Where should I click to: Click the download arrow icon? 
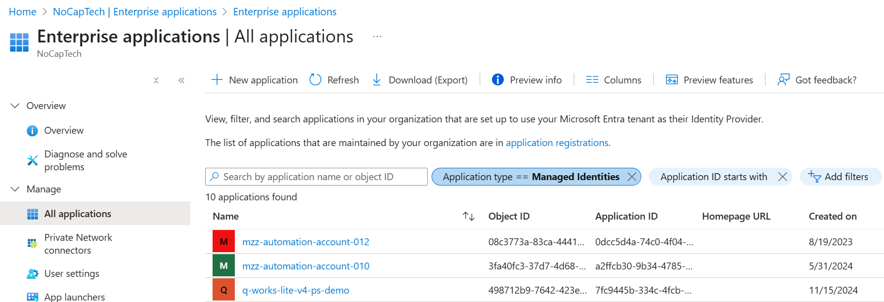(x=377, y=80)
